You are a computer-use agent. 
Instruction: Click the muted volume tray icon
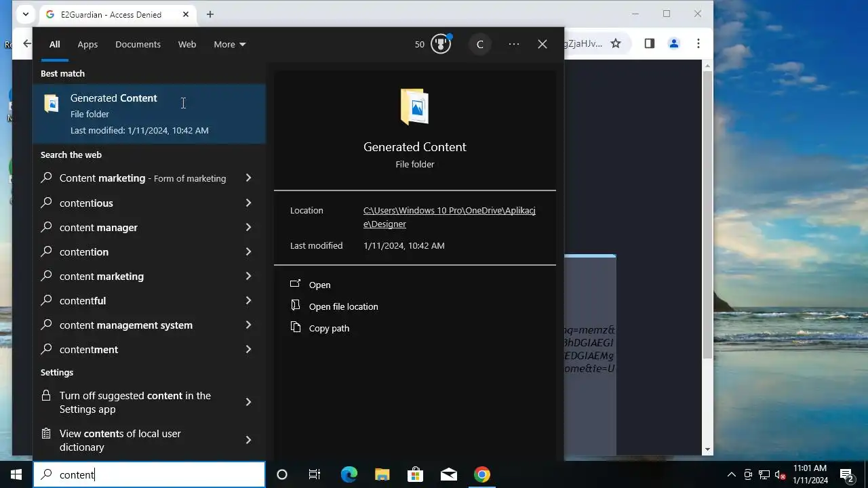click(x=781, y=474)
